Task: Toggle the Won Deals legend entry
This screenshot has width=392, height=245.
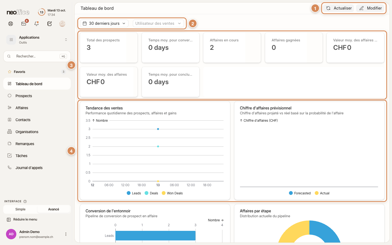Action: click(172, 193)
